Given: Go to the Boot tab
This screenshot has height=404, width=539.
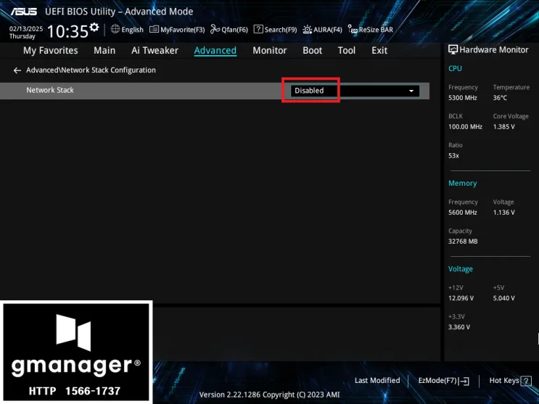Looking at the screenshot, I should [x=312, y=51].
